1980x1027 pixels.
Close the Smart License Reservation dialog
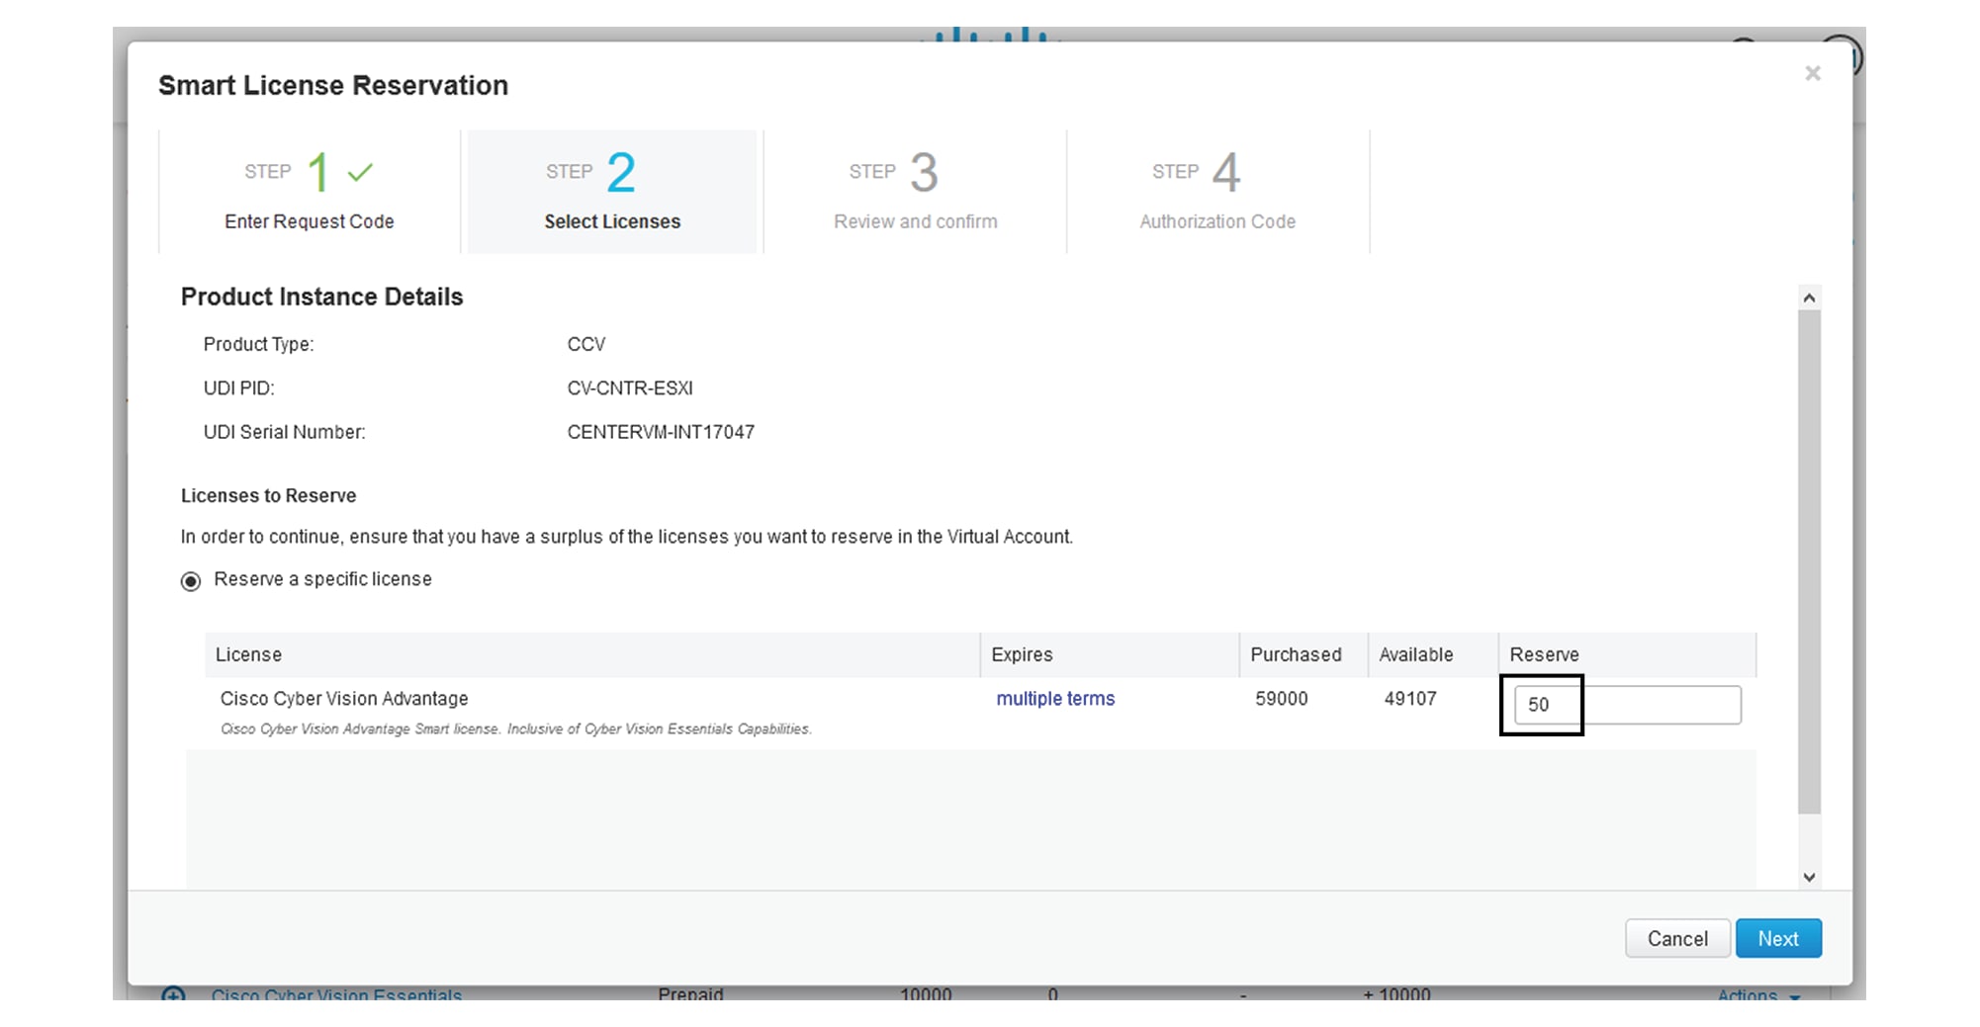(1812, 73)
